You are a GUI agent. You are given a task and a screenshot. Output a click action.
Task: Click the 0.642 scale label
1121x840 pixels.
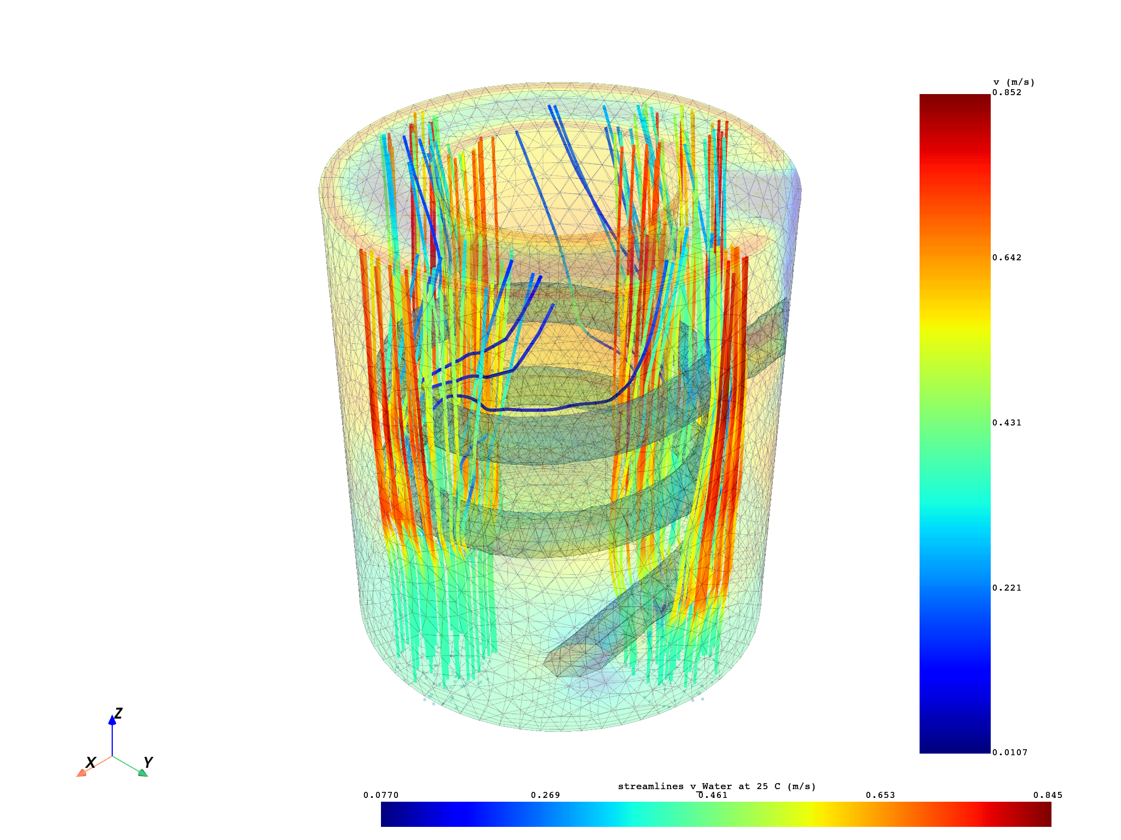click(1007, 258)
